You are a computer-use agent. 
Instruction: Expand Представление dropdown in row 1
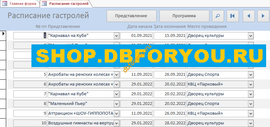[117, 36]
